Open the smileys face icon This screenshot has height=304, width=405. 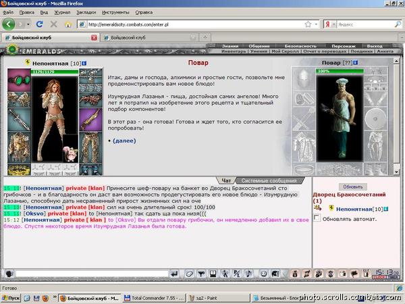click(x=263, y=274)
